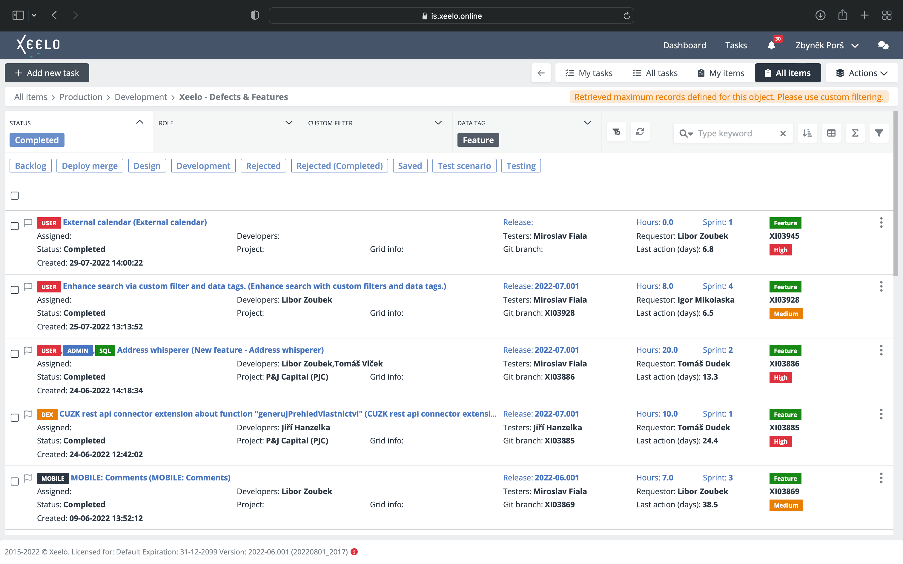The height and width of the screenshot is (564, 903).
Task: Refresh the item list
Action: [640, 132]
